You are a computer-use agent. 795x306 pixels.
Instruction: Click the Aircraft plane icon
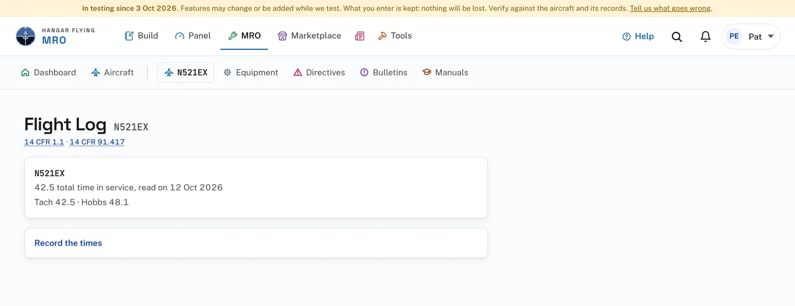95,73
